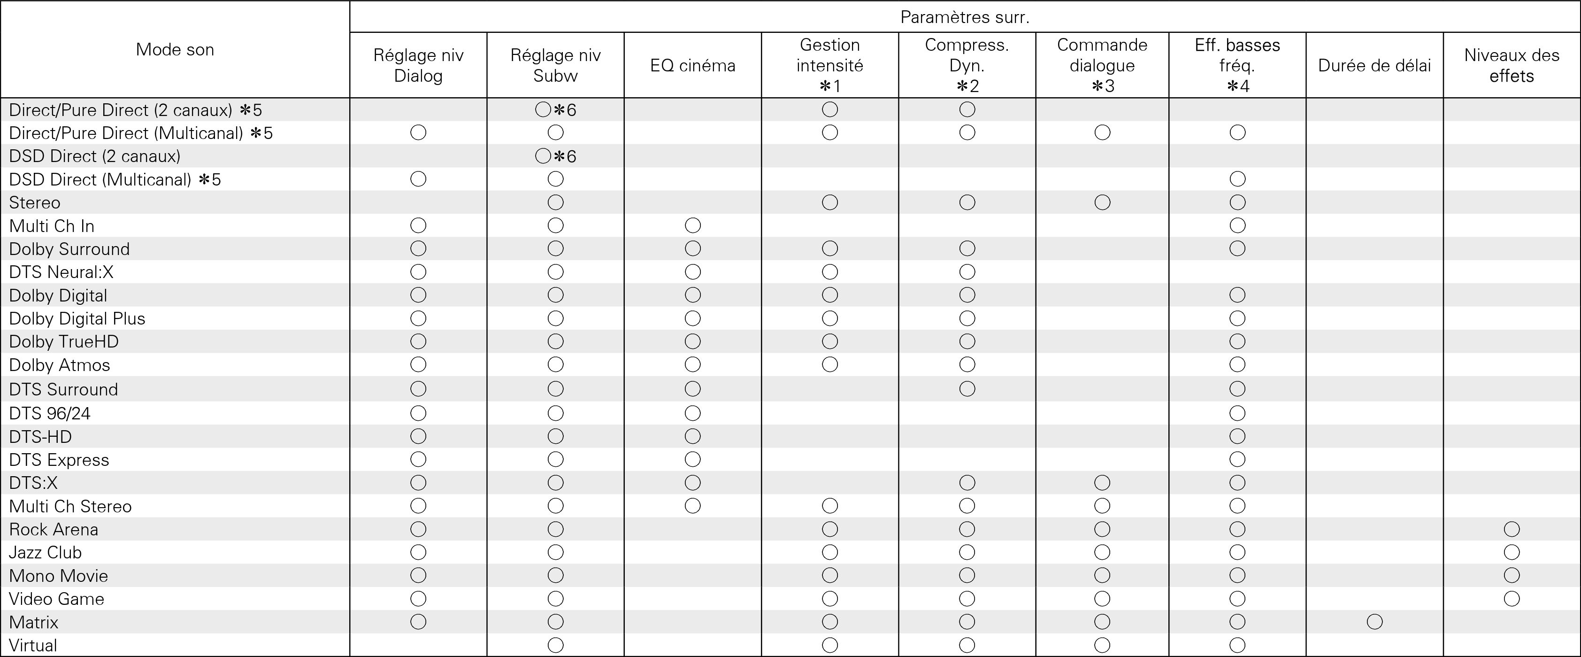
Task: Select the Niveaux des effets column header
Action: (x=1512, y=66)
